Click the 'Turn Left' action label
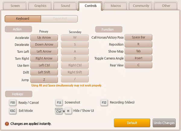The height and width of the screenshot is (131, 181). [23, 51]
